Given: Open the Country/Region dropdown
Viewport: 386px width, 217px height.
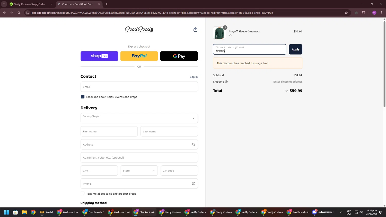Looking at the screenshot, I should click(x=139, y=118).
